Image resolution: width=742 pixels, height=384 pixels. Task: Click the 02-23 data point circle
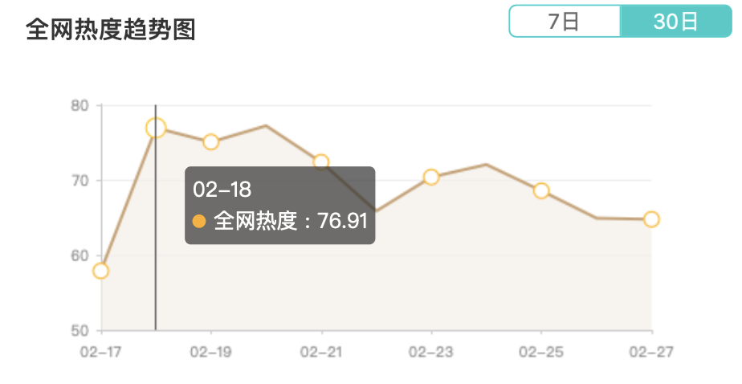(431, 177)
